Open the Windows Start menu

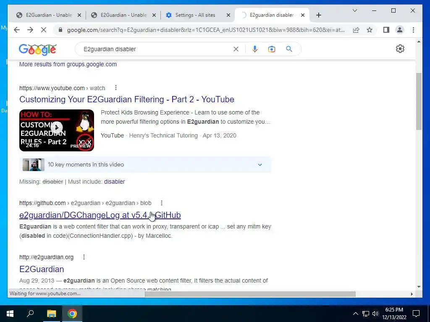(10, 314)
